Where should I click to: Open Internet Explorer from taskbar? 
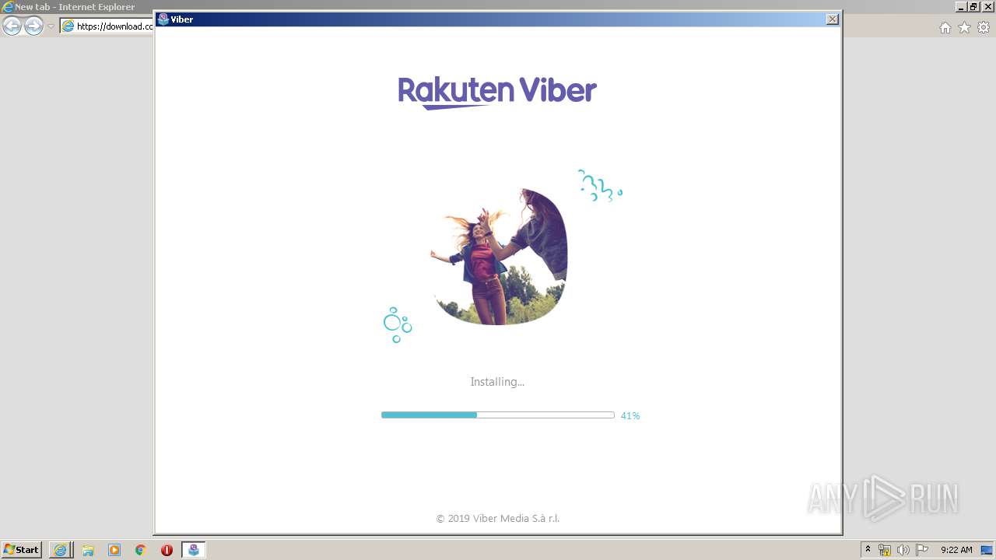60,550
